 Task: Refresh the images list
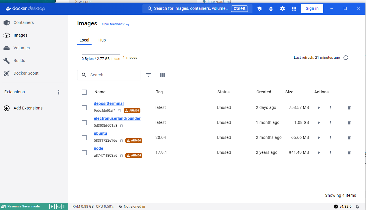tap(345, 58)
